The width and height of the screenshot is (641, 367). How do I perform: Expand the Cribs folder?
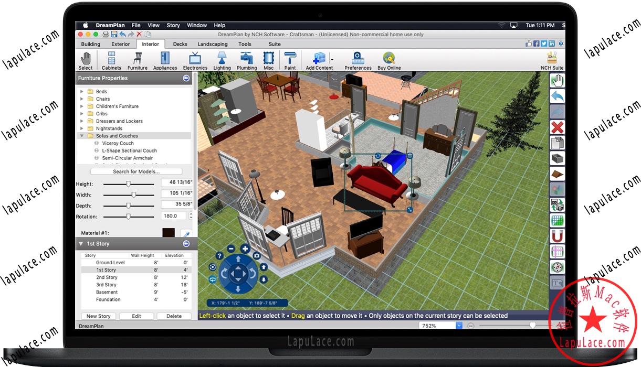(82, 114)
